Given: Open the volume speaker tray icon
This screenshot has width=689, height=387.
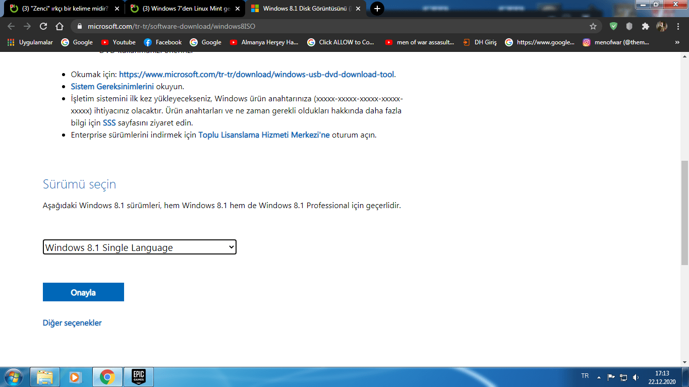Looking at the screenshot, I should [x=636, y=377].
